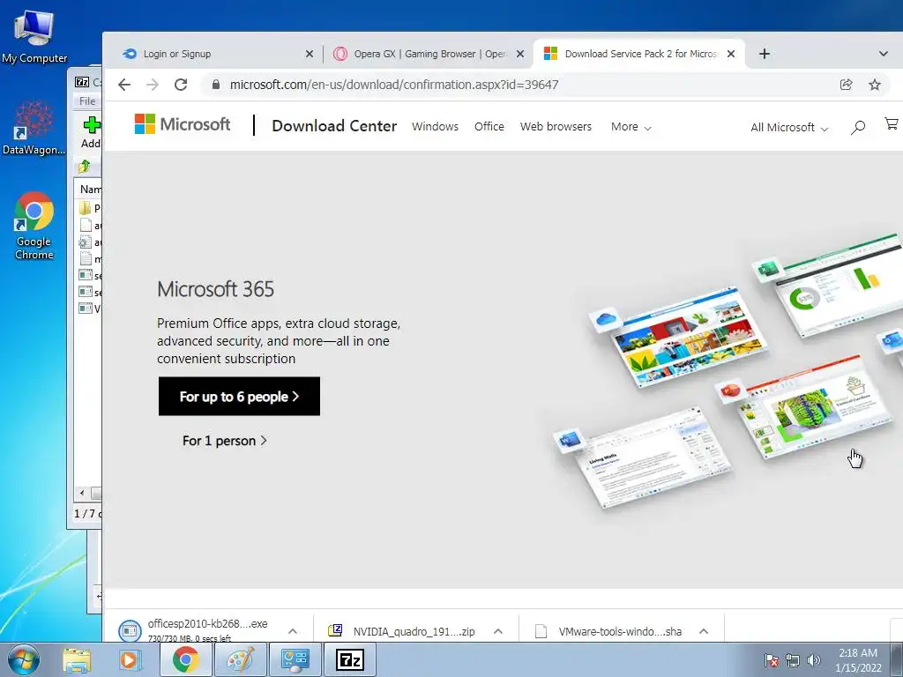Share this page via address bar icon
Image resolution: width=903 pixels, height=677 pixels.
point(846,85)
